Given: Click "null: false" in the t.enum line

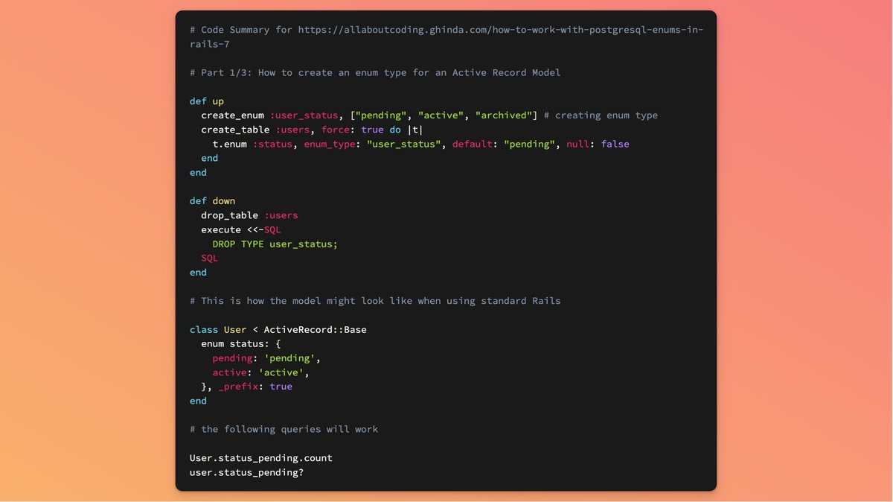Looking at the screenshot, I should pyautogui.click(x=598, y=144).
